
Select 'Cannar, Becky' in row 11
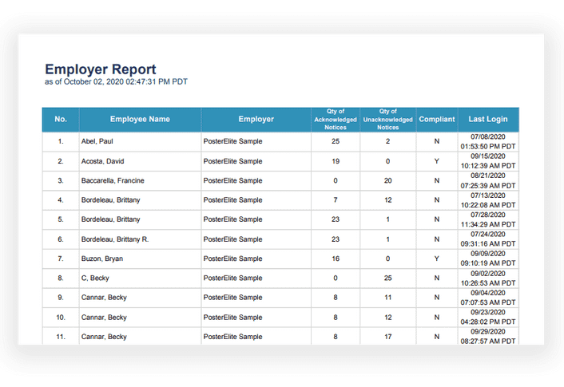click(x=104, y=337)
